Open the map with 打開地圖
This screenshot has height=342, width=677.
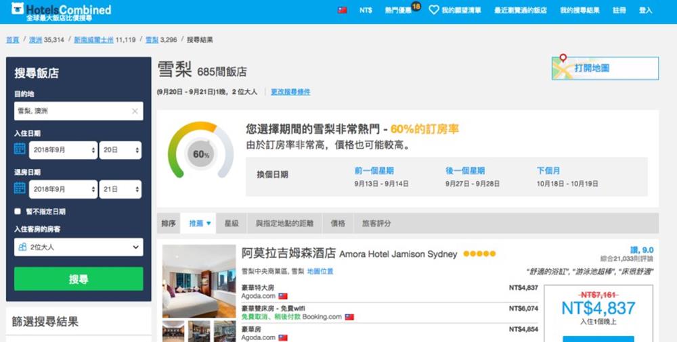tap(605, 68)
